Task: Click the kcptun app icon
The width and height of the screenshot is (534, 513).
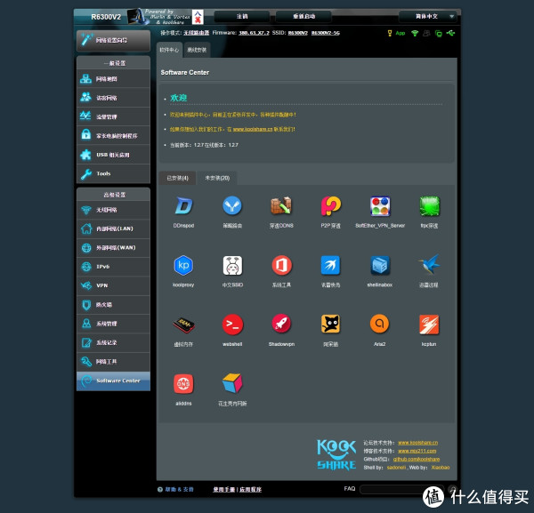Action: coord(429,325)
